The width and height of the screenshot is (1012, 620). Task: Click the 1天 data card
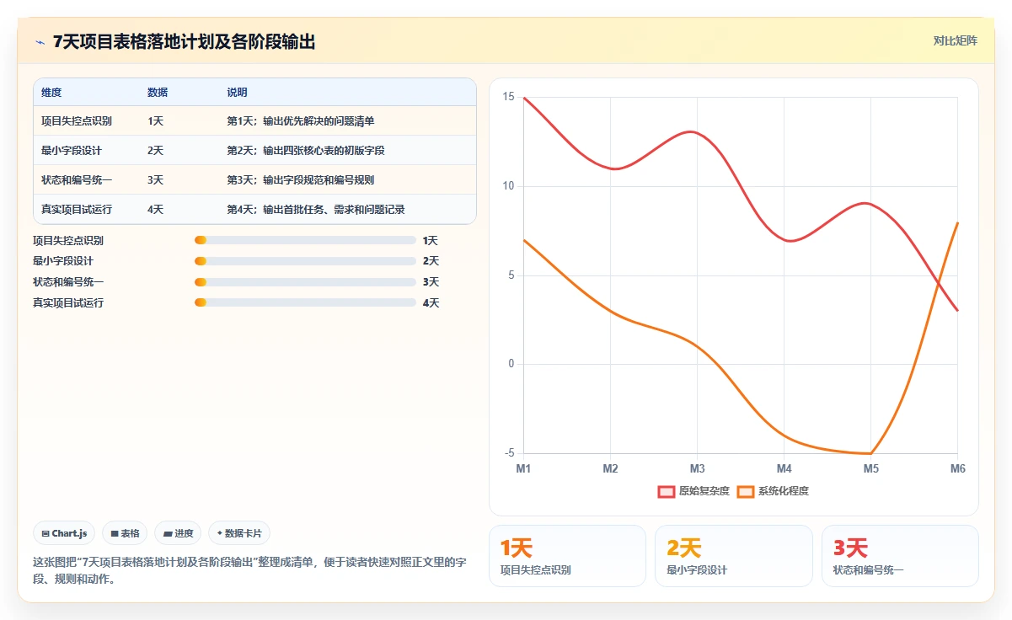[x=567, y=556]
